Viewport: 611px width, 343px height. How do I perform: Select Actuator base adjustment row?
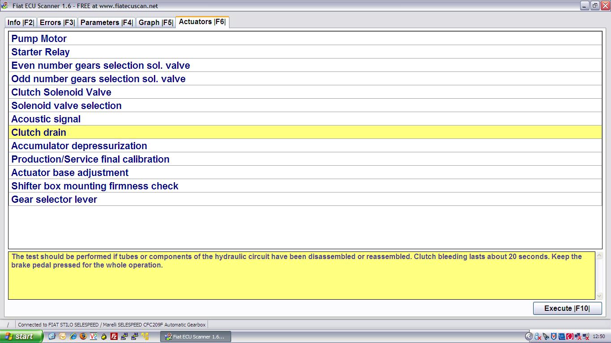coord(305,172)
